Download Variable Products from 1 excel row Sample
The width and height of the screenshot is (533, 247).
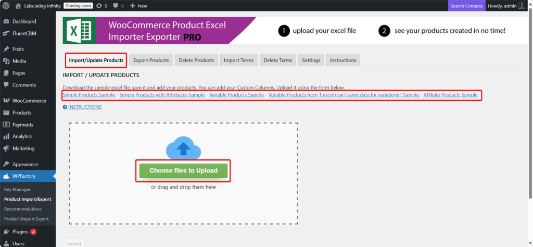[345, 95]
